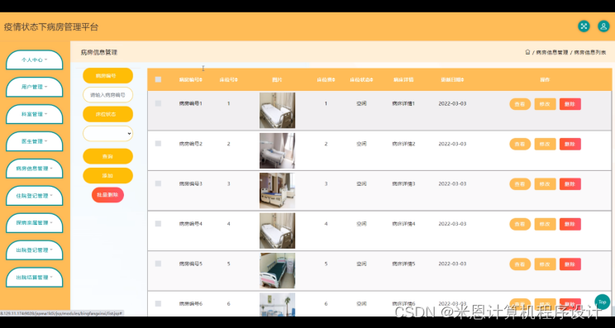Viewport: 615px width, 328px height.
Task: Click the 病房信息管理 breadcrumb link
Action: click(552, 53)
